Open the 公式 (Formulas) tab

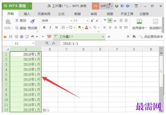pos(61,14)
